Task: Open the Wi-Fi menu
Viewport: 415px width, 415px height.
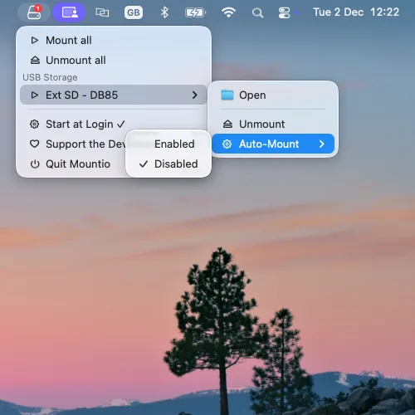Action: point(228,12)
